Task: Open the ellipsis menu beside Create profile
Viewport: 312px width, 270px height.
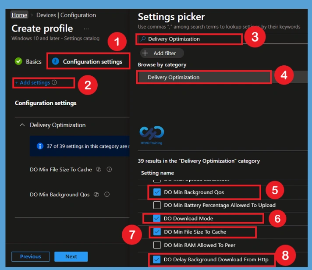Action: 86,29
